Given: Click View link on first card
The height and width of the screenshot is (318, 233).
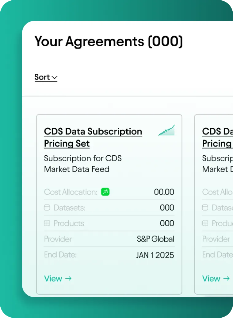Looking at the screenshot, I should tap(58, 279).
